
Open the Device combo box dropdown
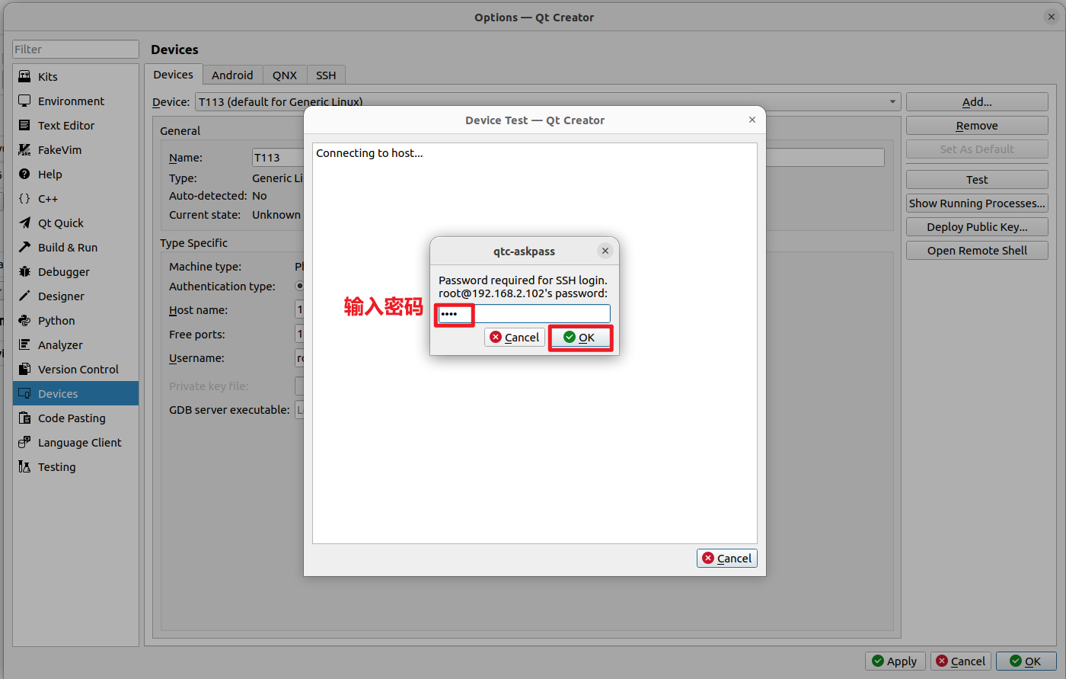pos(548,101)
